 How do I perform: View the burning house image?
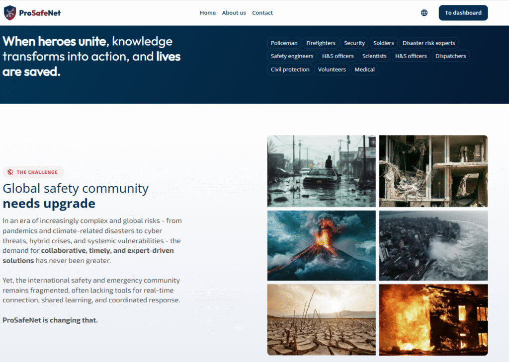click(433, 319)
